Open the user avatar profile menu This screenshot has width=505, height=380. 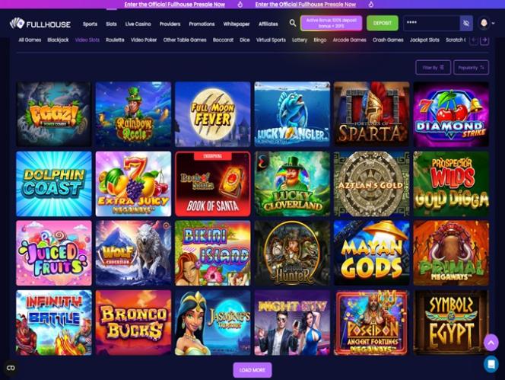tap(484, 23)
